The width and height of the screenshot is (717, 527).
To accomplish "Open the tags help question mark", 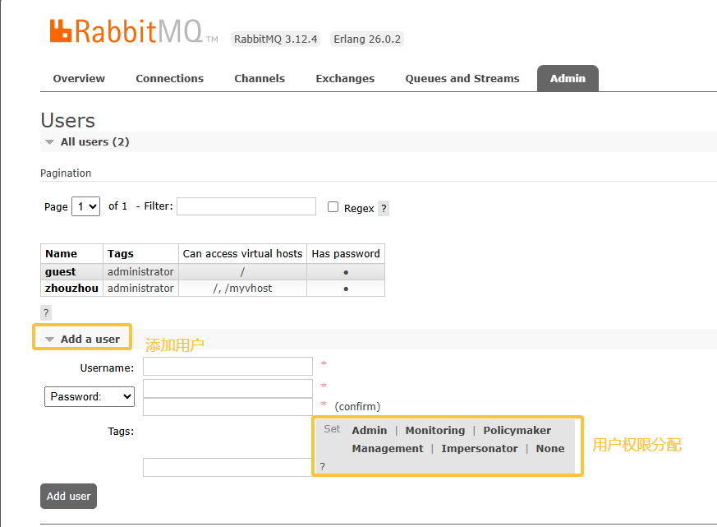I will (x=323, y=466).
